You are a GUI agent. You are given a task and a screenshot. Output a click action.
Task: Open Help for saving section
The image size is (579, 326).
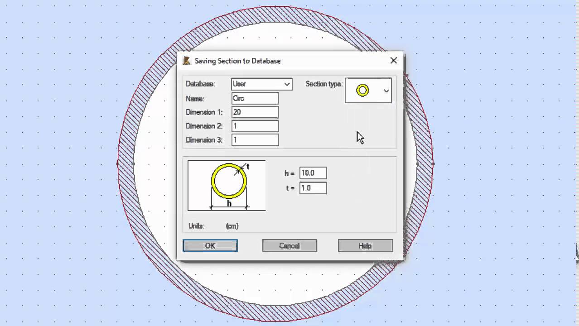click(x=365, y=245)
